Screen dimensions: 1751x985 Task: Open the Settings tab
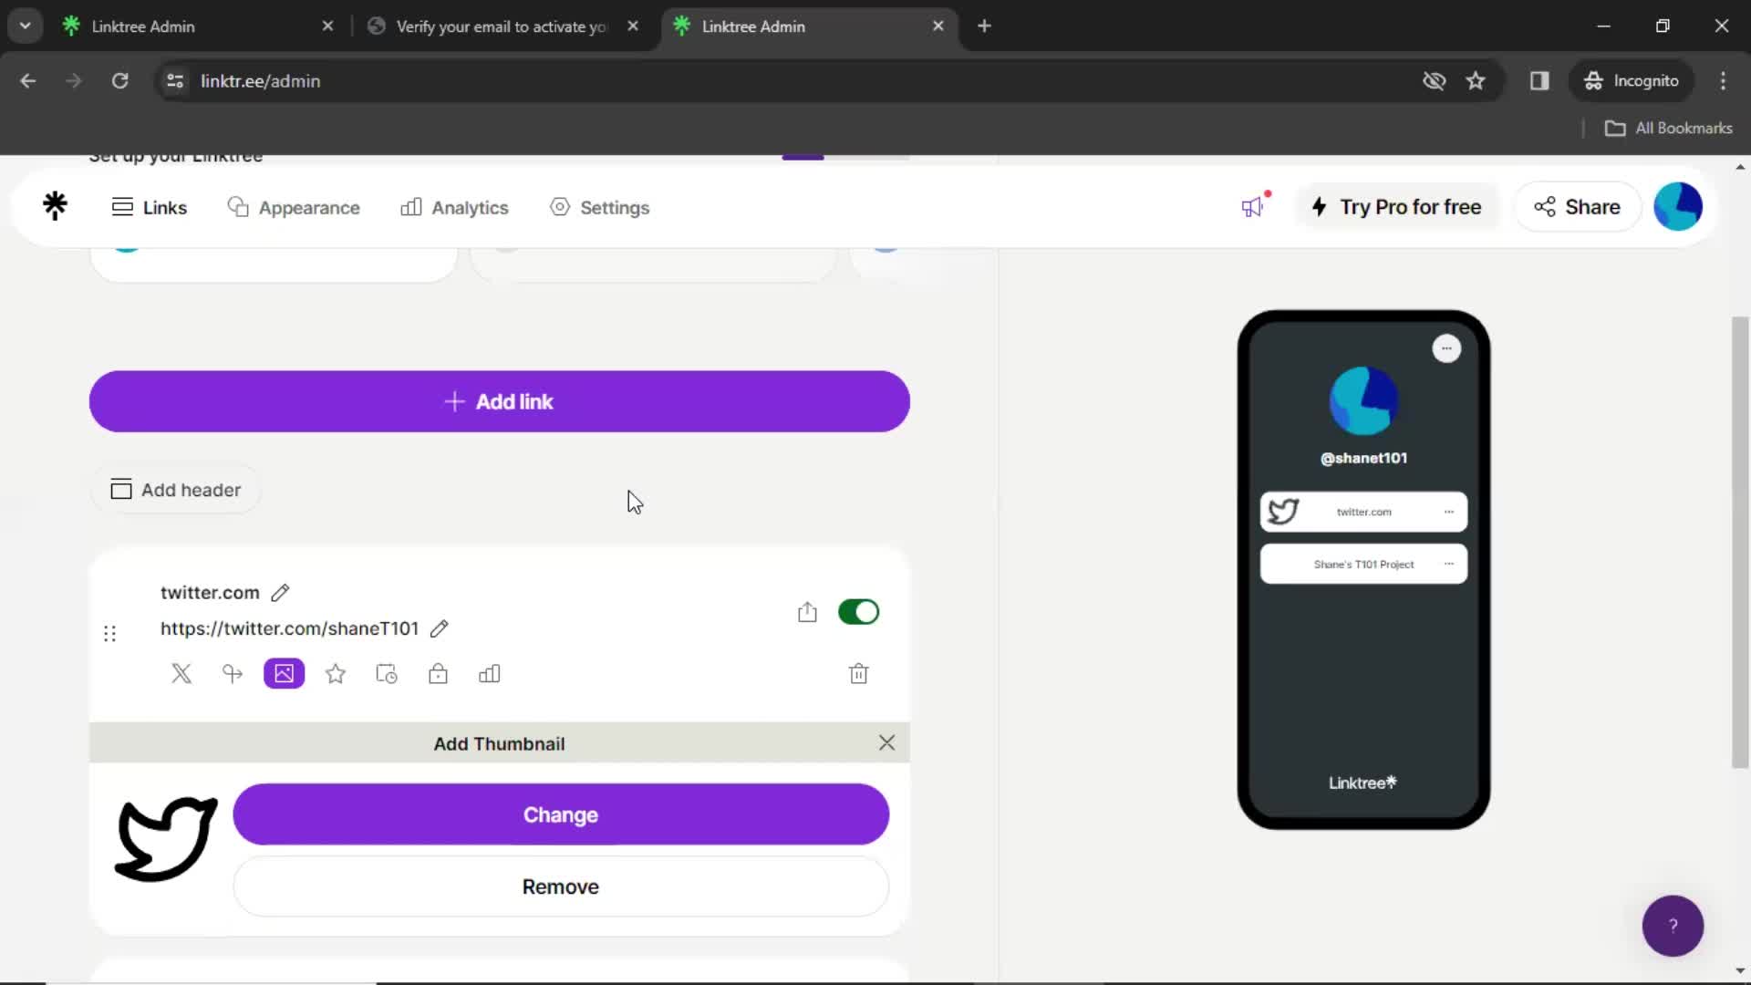pyautogui.click(x=600, y=208)
